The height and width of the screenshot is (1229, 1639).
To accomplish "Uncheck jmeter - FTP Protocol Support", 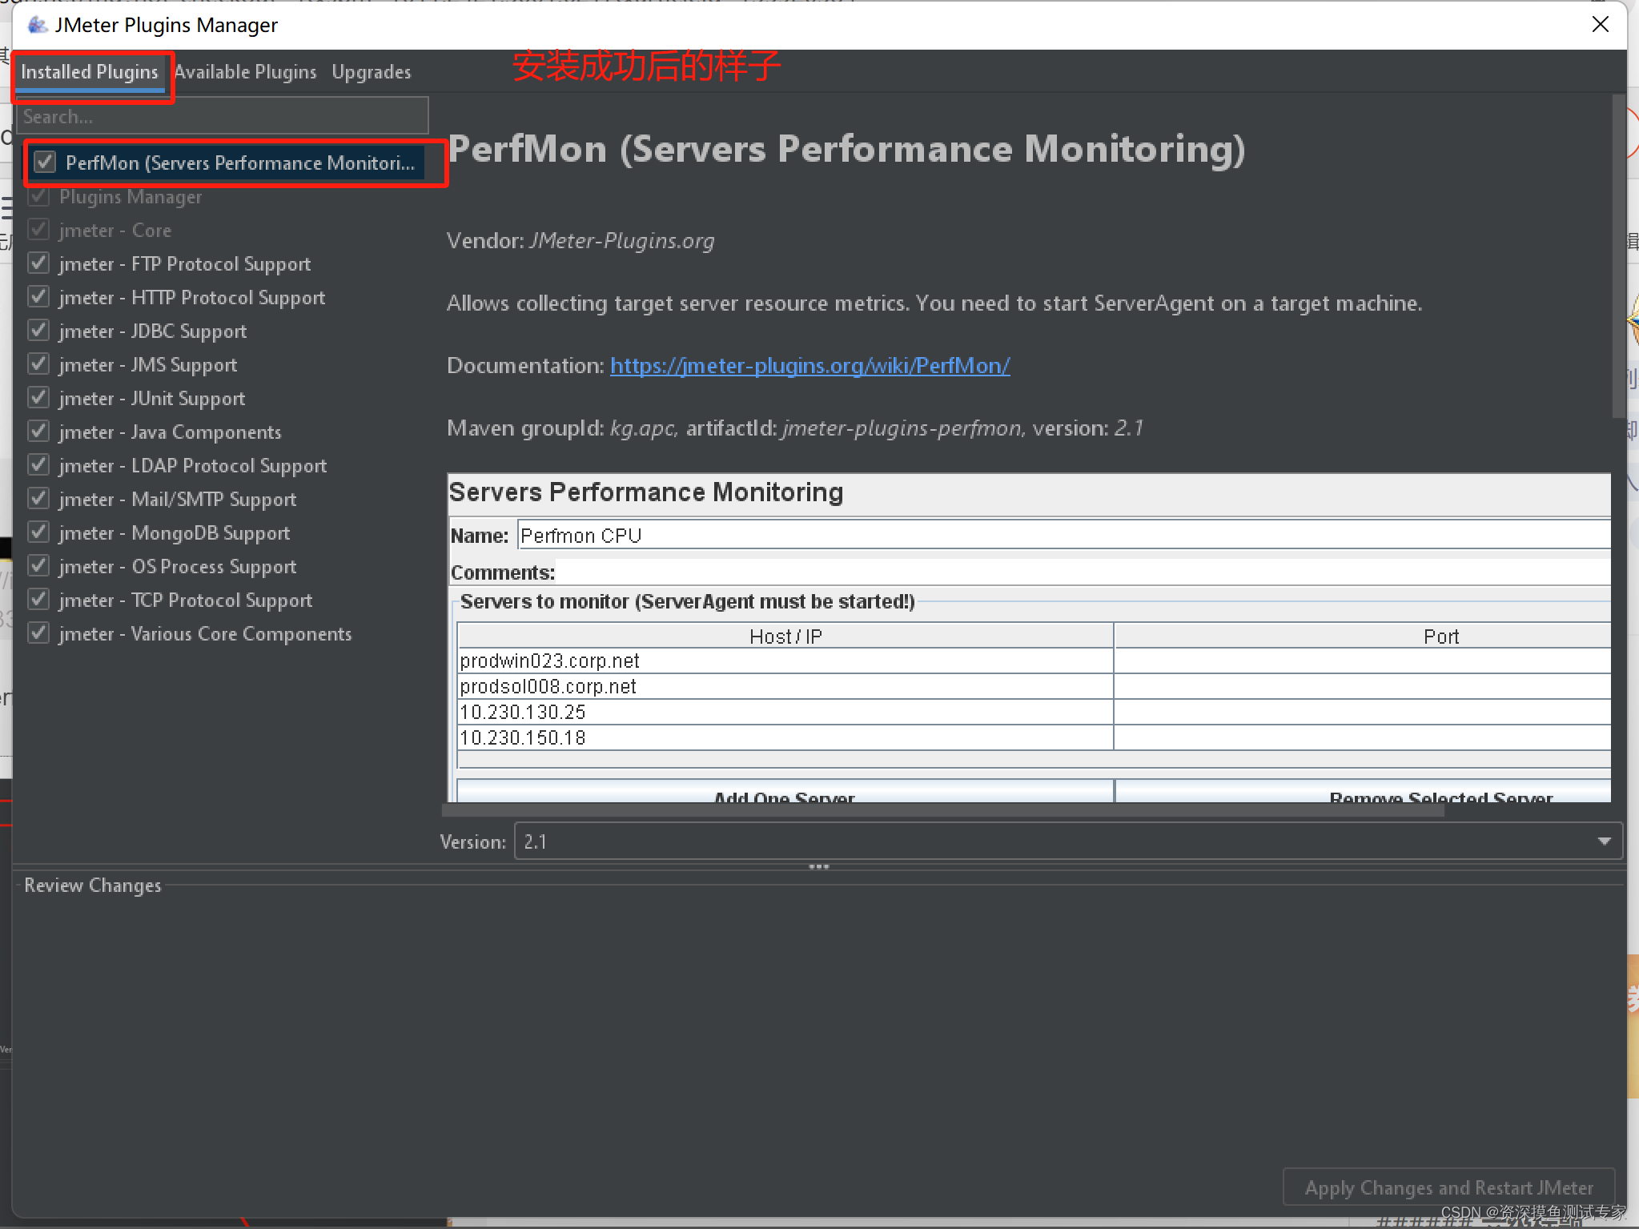I will [x=38, y=263].
